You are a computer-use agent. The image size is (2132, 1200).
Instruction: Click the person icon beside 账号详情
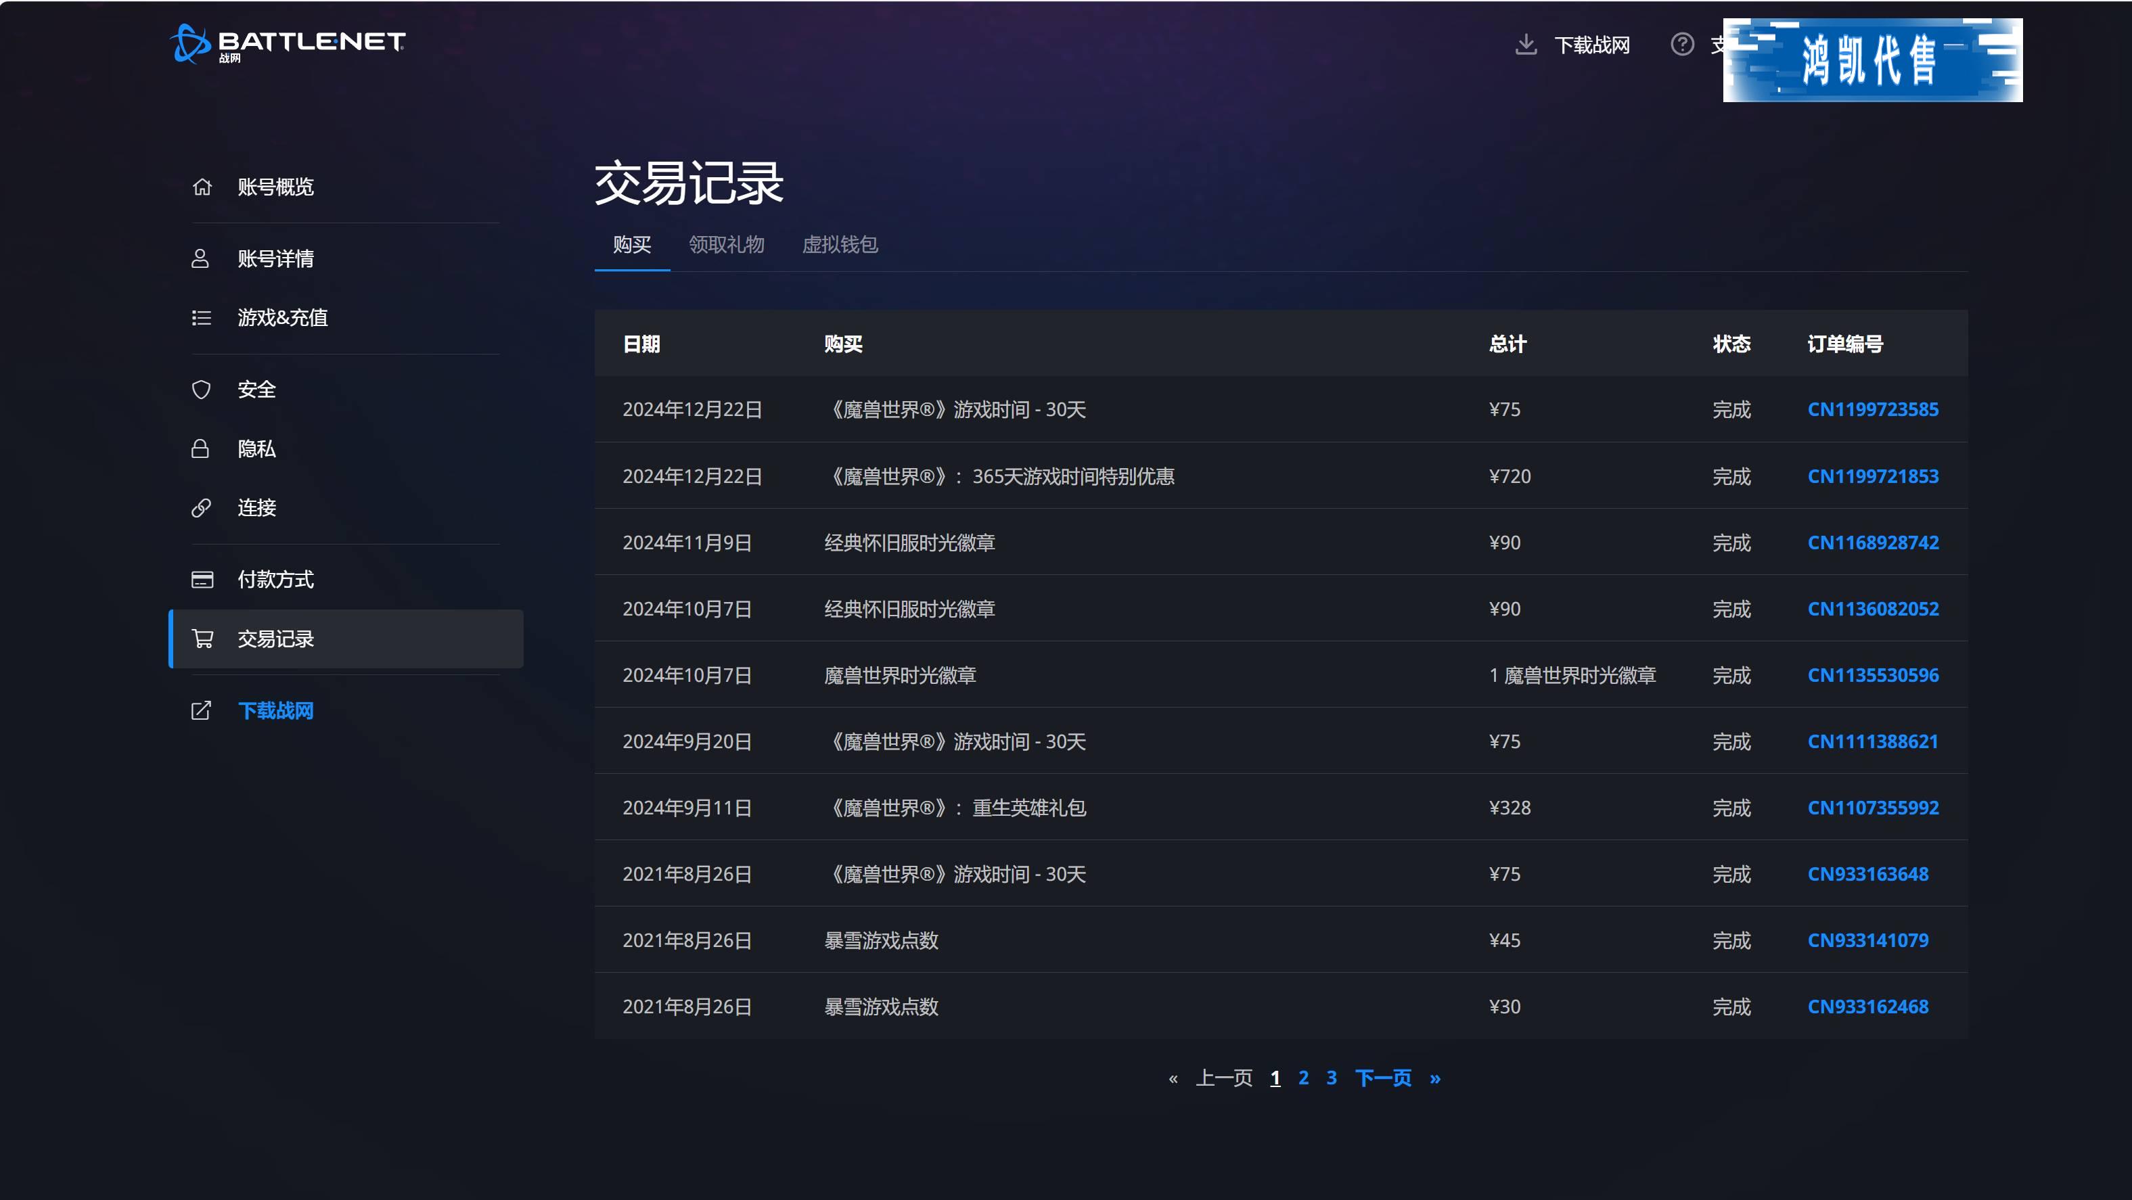coord(200,258)
